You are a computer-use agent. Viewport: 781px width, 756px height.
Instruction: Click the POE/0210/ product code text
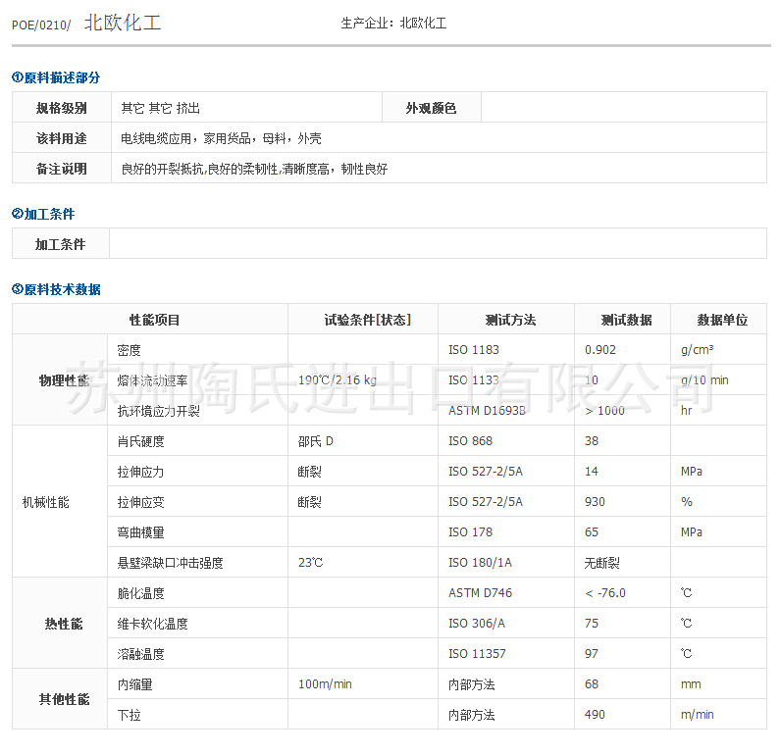pos(41,25)
